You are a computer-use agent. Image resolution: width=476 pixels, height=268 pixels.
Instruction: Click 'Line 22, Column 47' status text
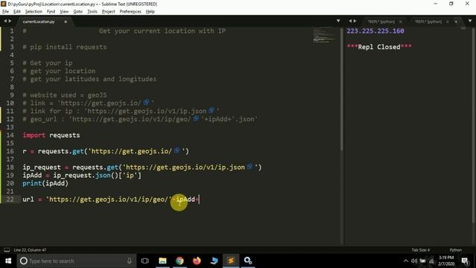click(x=30, y=250)
